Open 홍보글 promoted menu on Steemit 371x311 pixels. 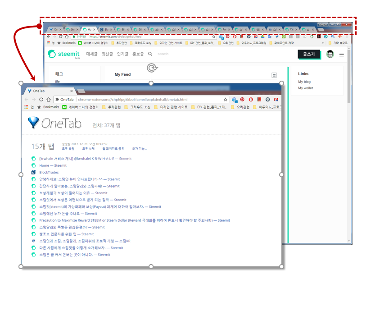tap(138, 54)
